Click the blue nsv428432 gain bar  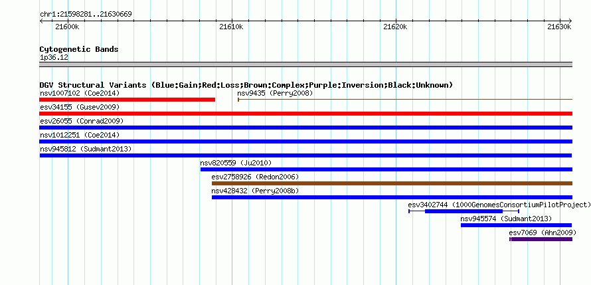pos(392,197)
